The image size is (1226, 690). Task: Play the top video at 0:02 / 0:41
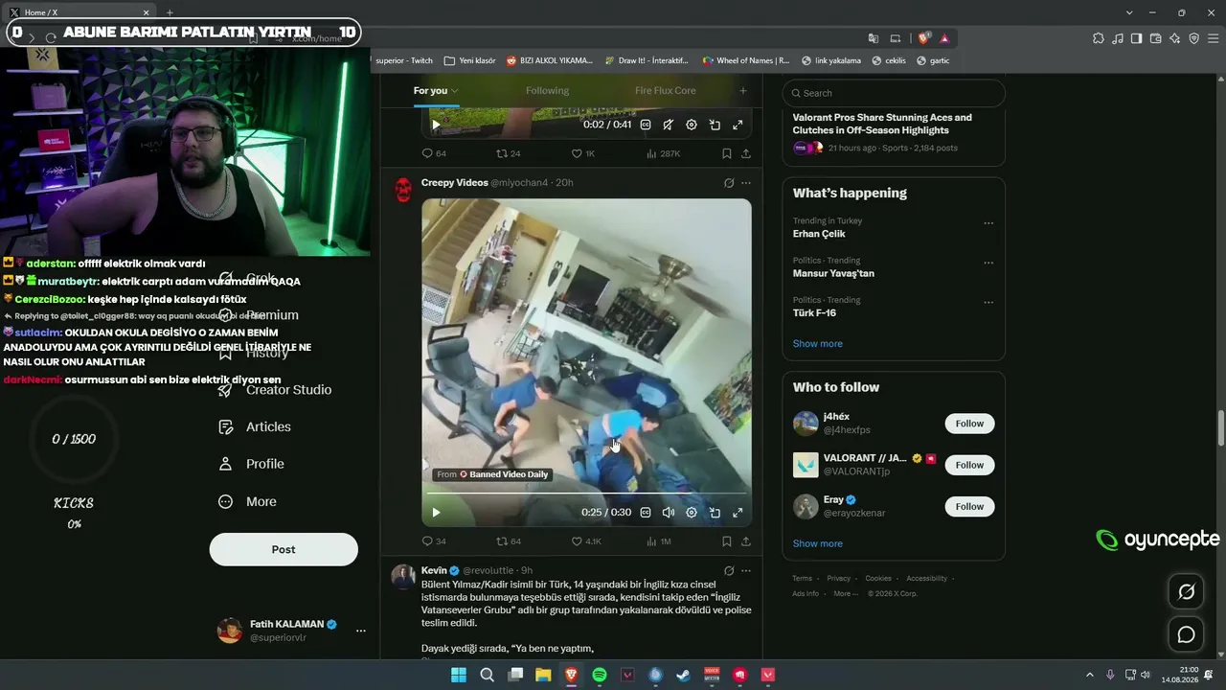[x=436, y=125]
